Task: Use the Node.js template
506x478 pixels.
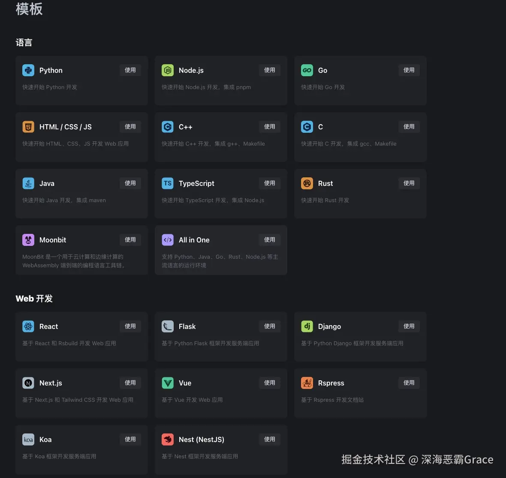Action: tap(270, 70)
